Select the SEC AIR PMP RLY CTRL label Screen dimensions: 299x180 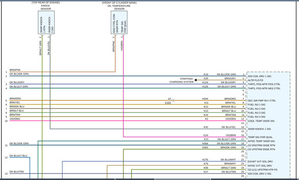262,101
